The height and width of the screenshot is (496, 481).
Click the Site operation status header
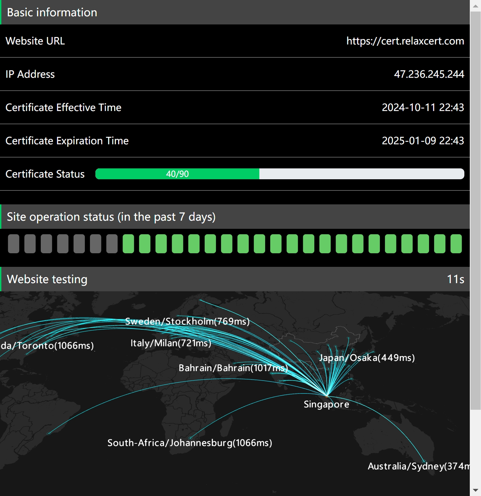click(235, 217)
